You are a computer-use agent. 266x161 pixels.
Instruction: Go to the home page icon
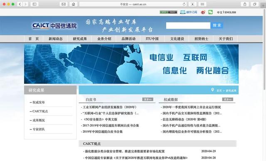[x=74, y=4]
